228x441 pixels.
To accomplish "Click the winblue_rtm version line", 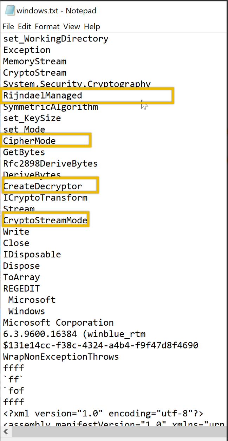I will click(74, 334).
